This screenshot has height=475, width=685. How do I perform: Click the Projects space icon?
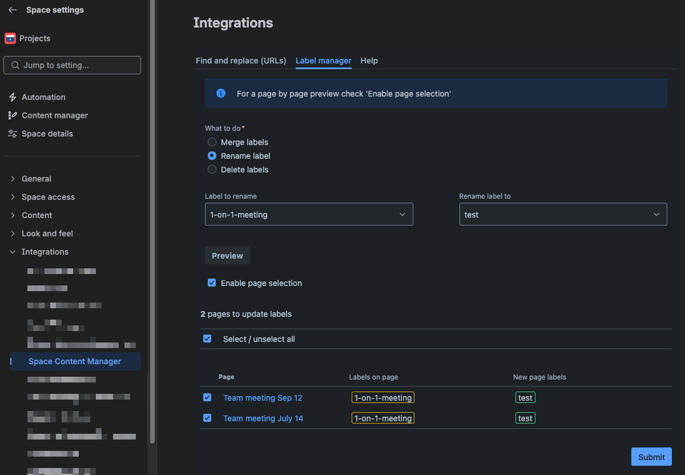click(x=10, y=38)
